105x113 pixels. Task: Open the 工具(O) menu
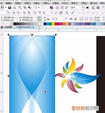pyautogui.click(x=84, y=3)
